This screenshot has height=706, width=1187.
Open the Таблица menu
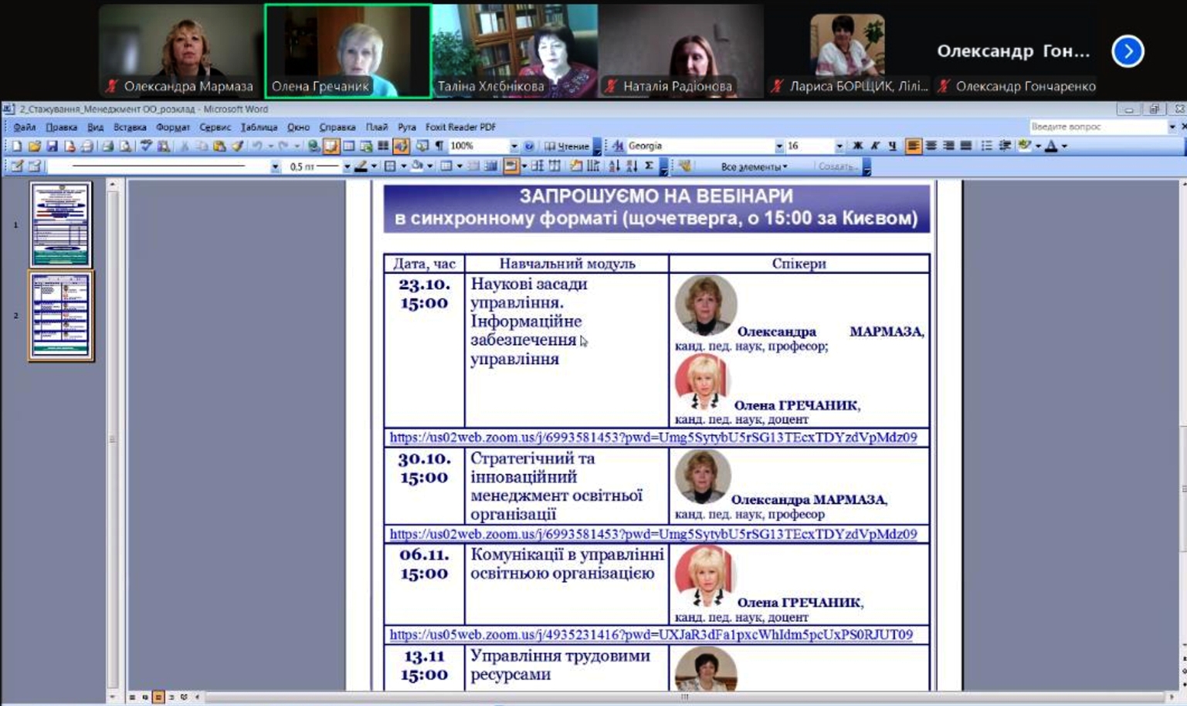coord(259,127)
